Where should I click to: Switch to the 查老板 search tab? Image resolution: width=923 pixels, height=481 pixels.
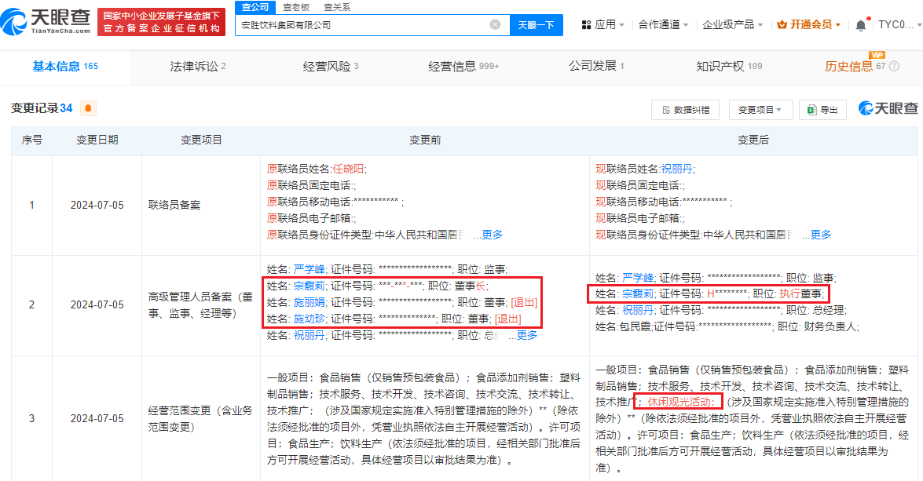[296, 7]
